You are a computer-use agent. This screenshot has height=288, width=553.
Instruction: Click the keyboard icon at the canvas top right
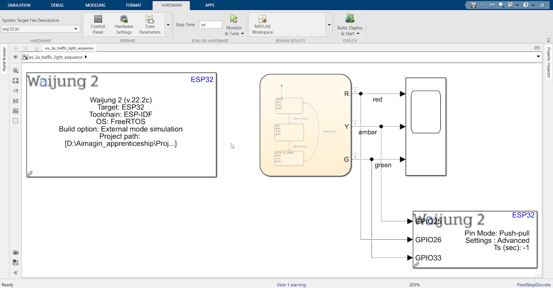(x=537, y=48)
